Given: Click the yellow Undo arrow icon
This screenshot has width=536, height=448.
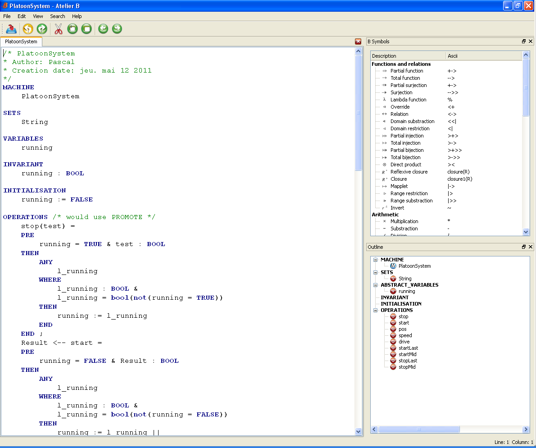Looking at the screenshot, I should pyautogui.click(x=28, y=29).
